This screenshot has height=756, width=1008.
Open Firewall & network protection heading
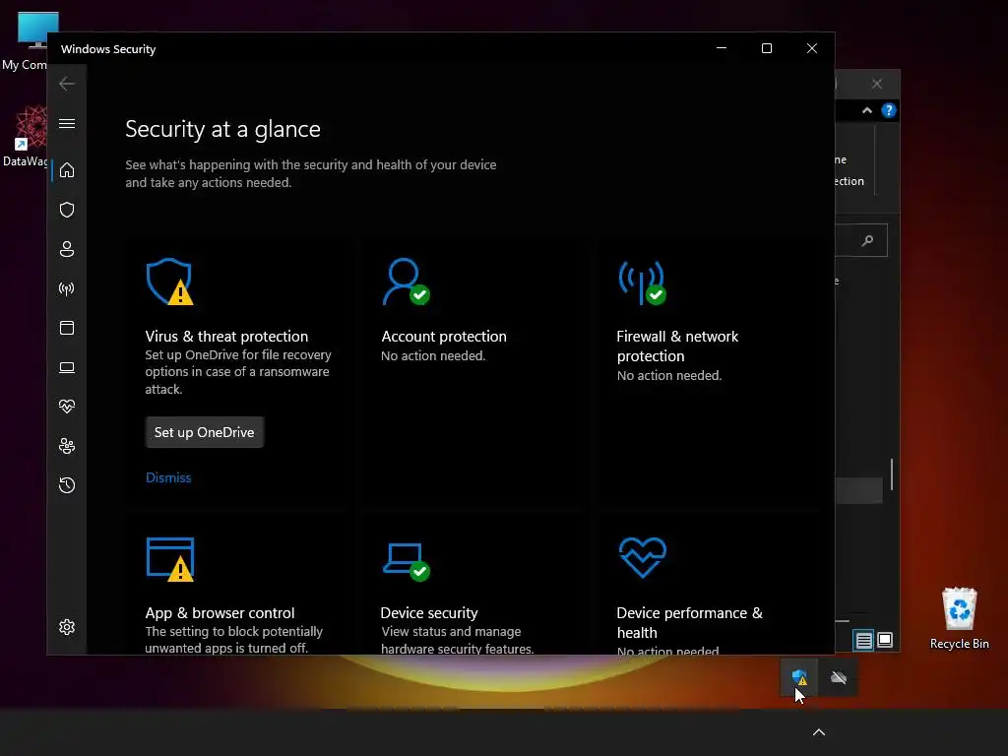tap(677, 346)
